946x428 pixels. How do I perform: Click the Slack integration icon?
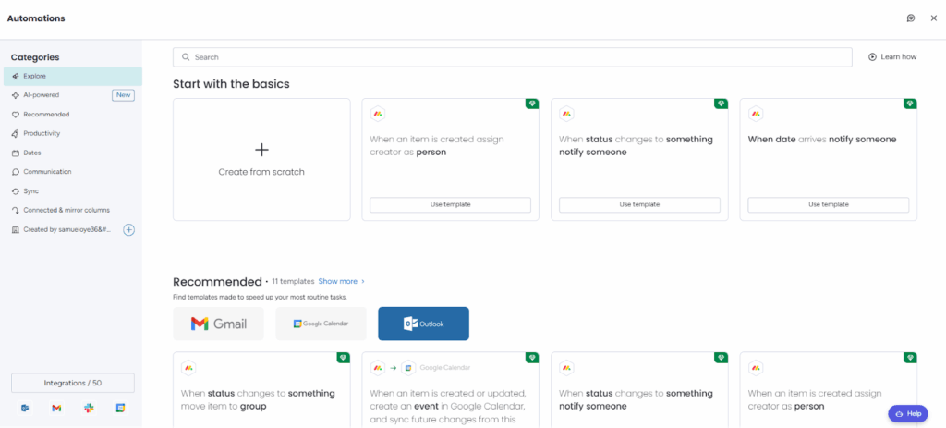coord(89,408)
